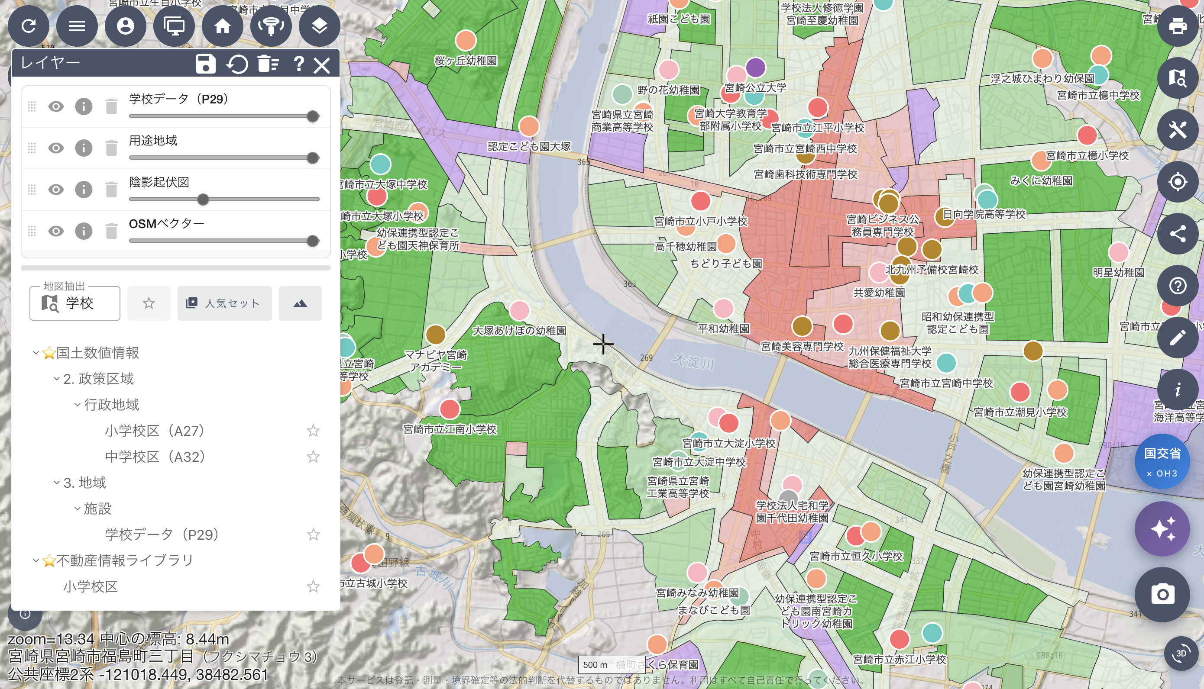Select 小学校区（A27） in the layer tree

pyautogui.click(x=155, y=431)
